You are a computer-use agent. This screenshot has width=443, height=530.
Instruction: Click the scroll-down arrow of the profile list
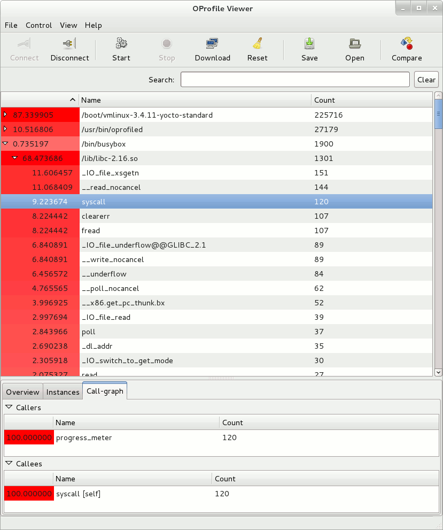point(438,372)
